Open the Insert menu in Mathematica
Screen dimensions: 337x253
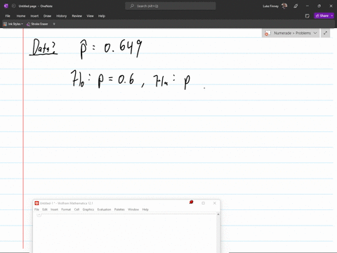pyautogui.click(x=54, y=209)
